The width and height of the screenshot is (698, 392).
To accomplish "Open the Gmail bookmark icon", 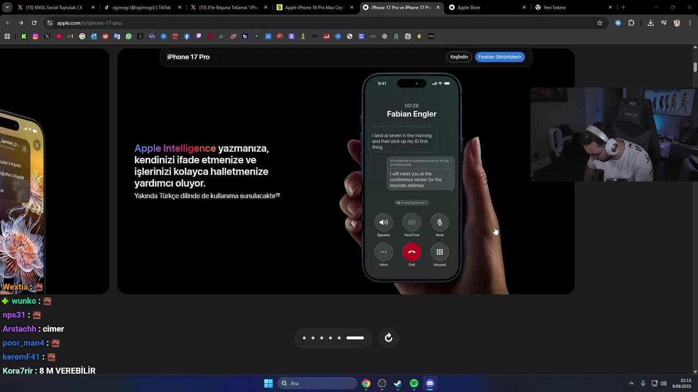I will pyautogui.click(x=70, y=36).
